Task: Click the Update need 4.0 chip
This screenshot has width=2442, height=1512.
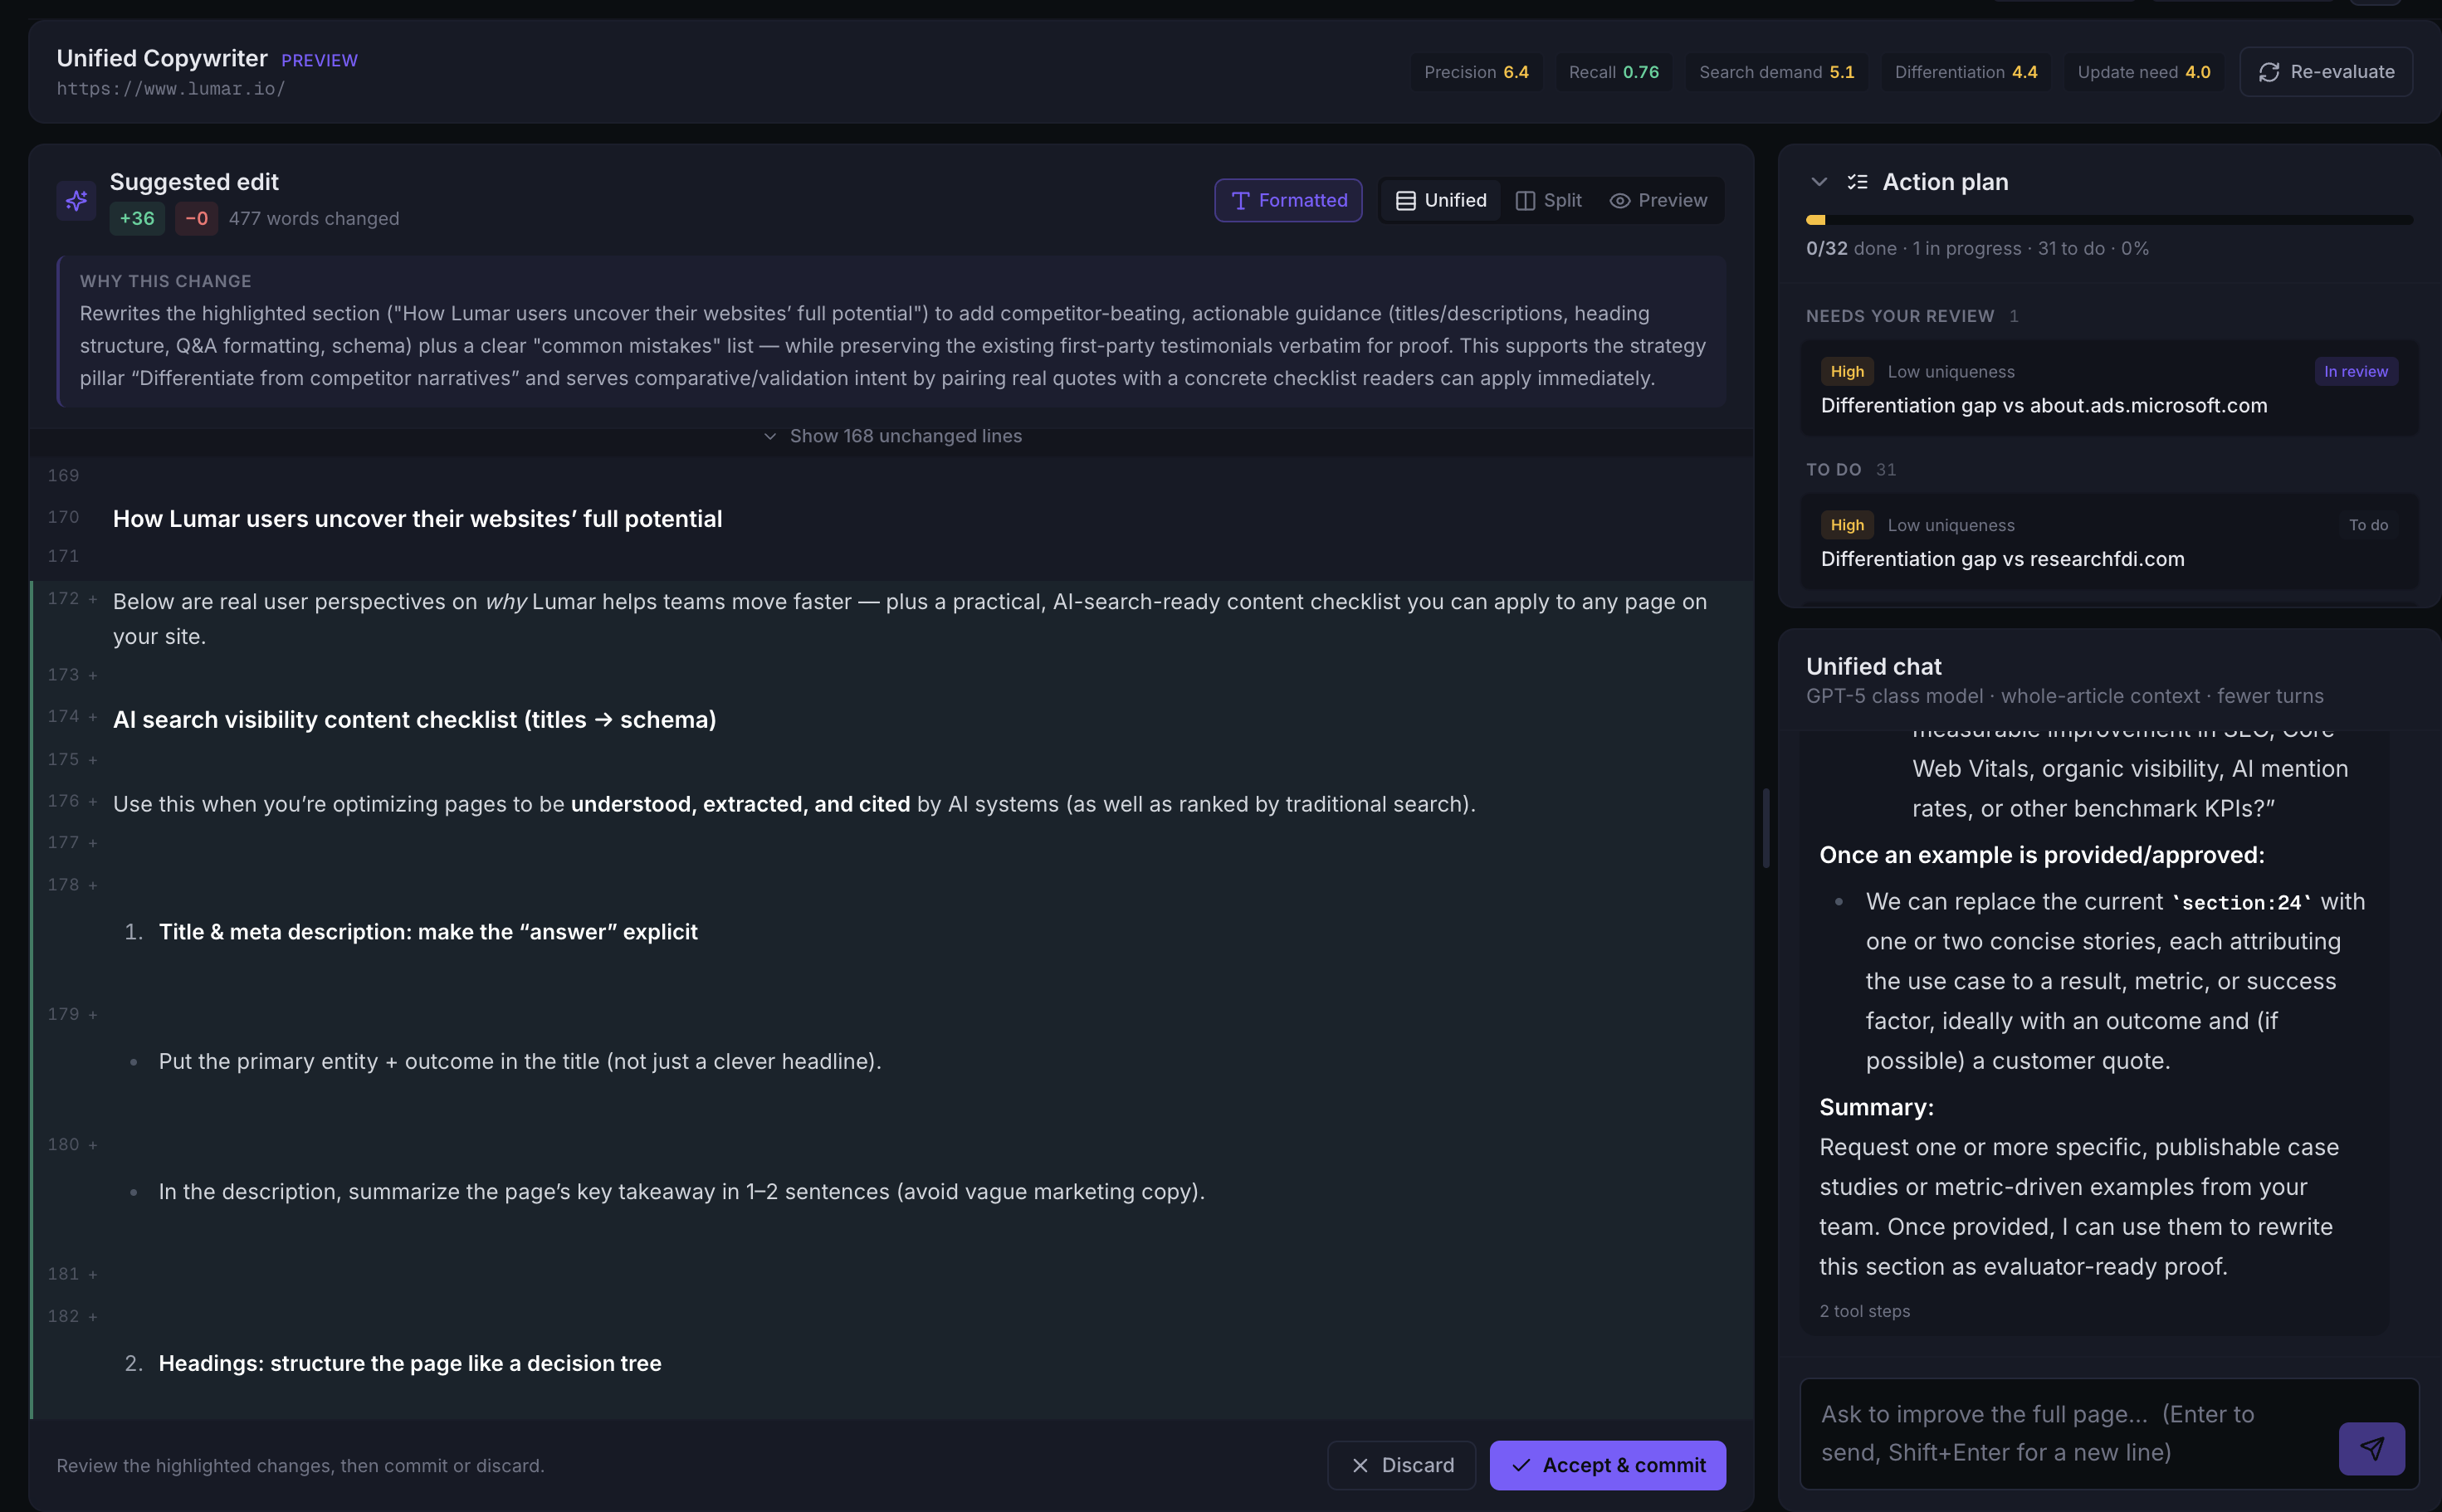Action: coord(2143,72)
